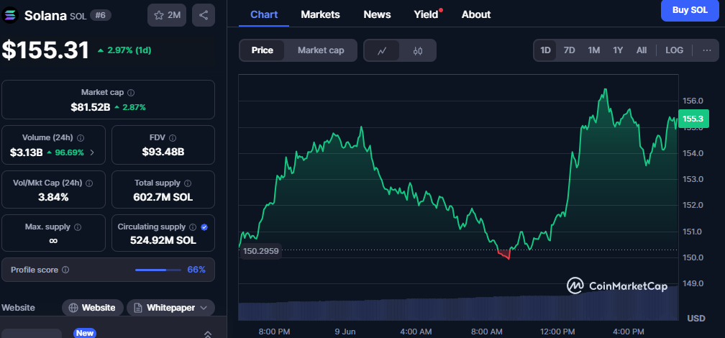Click the $93.48B FDV value

click(163, 152)
